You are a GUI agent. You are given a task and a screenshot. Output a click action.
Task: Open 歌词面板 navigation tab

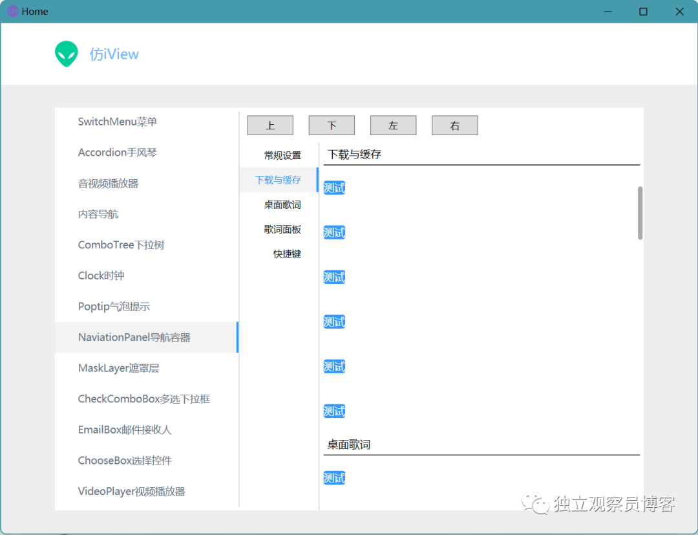(x=279, y=229)
